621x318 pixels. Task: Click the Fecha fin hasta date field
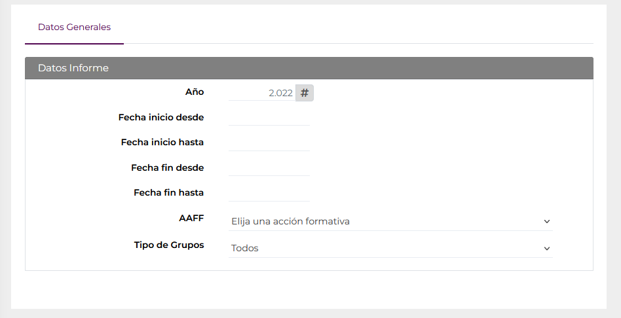pyautogui.click(x=269, y=193)
